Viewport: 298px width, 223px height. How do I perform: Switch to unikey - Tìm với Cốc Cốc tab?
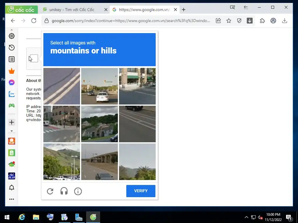[x=72, y=10]
